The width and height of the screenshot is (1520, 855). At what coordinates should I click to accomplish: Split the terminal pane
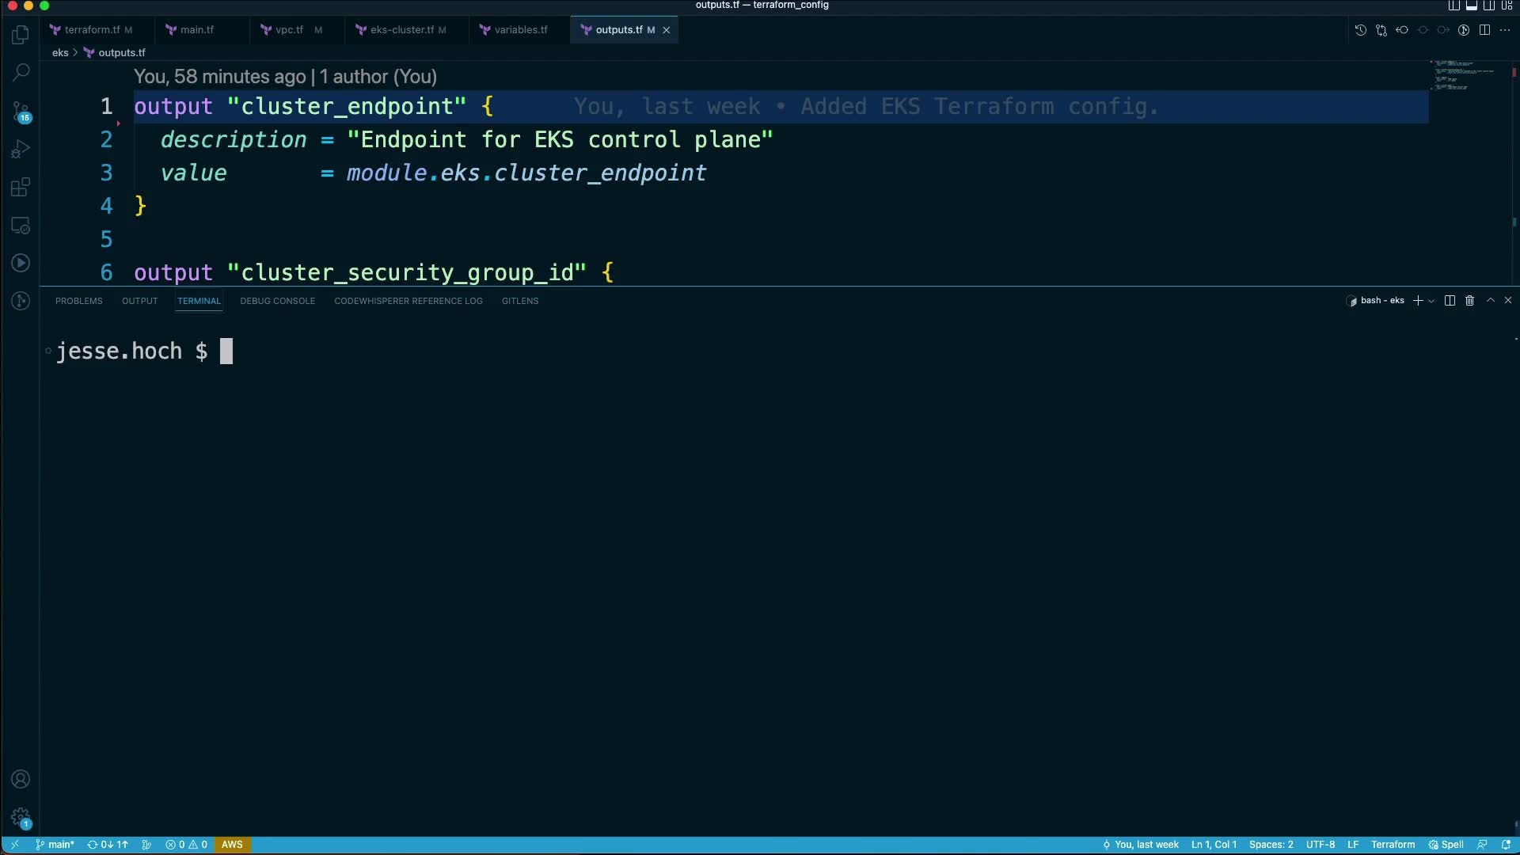pyautogui.click(x=1450, y=301)
